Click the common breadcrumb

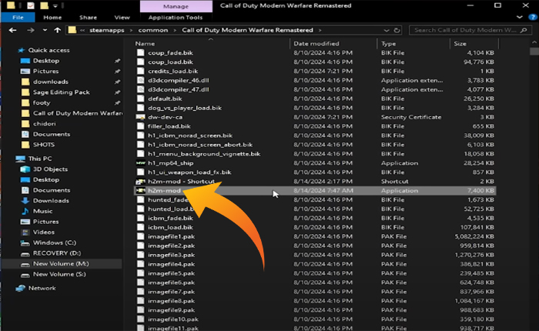153,30
